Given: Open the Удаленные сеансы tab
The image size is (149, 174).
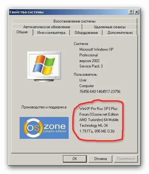Looking at the screenshot, I should tap(110, 27).
